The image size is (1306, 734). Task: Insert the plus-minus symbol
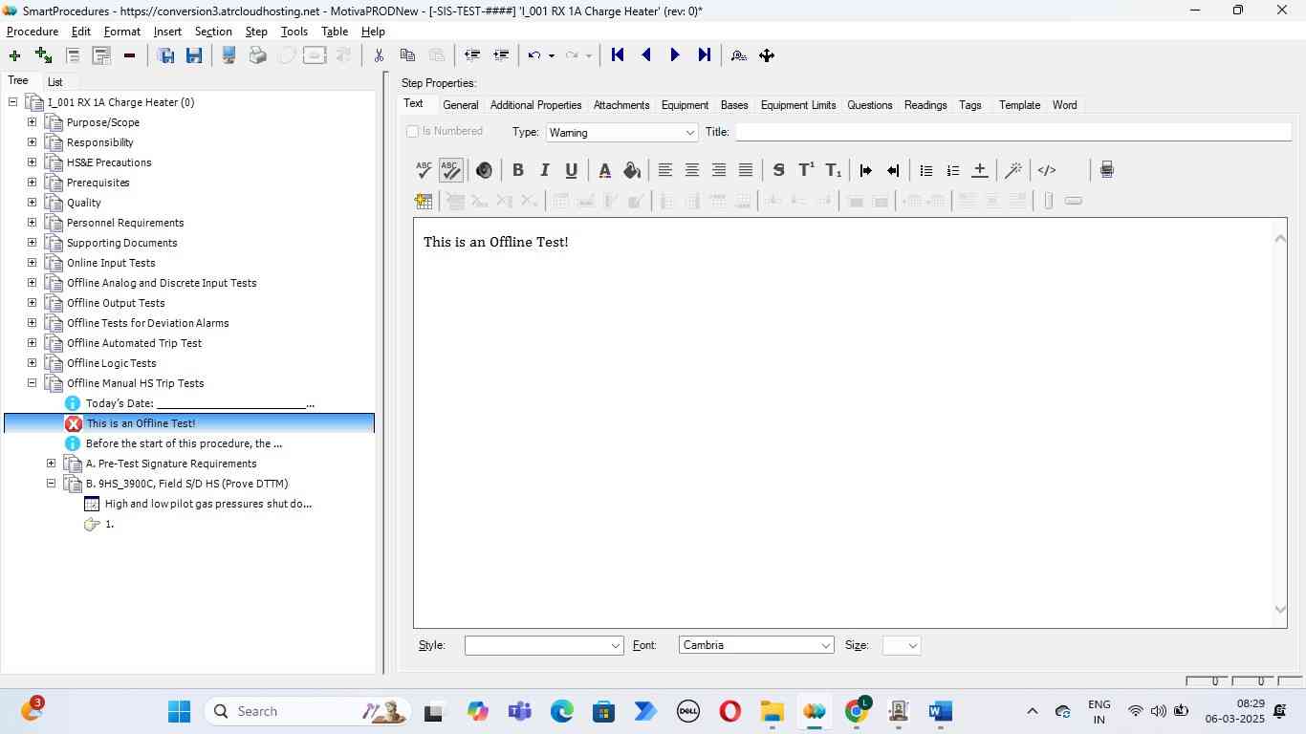coord(980,170)
